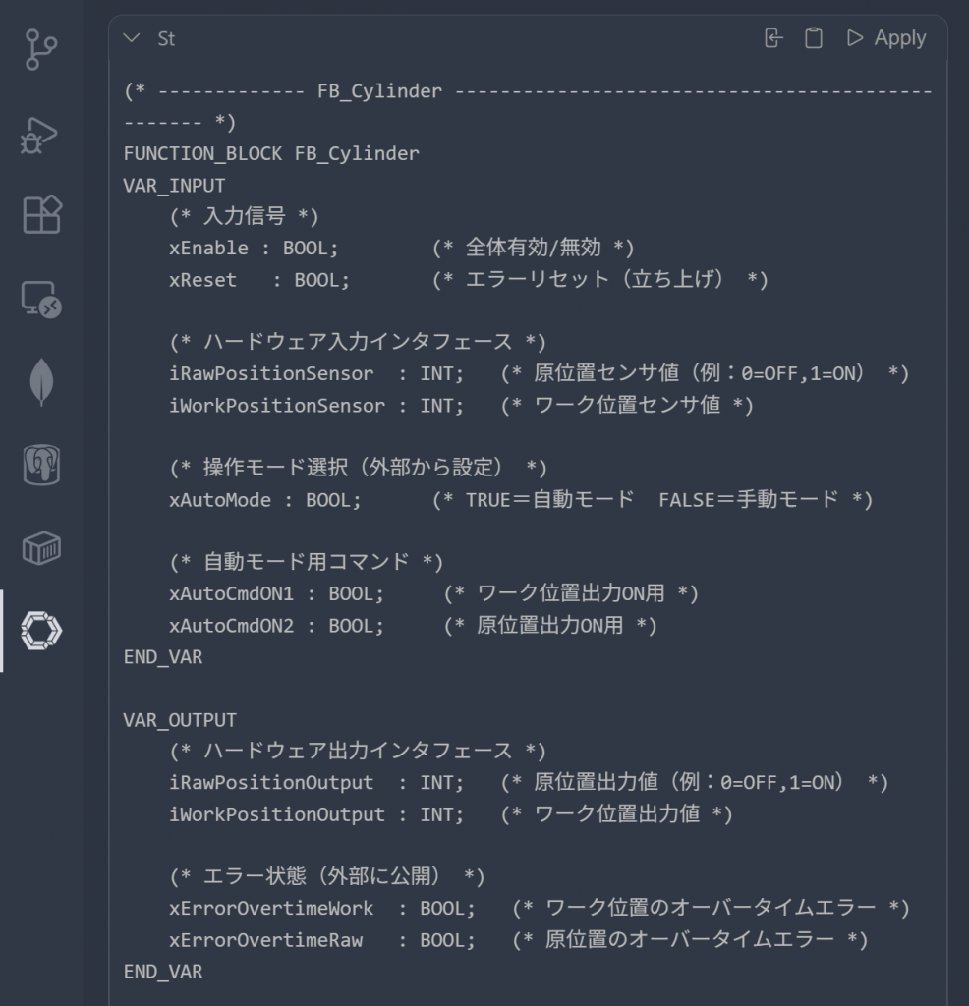Click the Apply button
The width and height of the screenshot is (969, 1006).
(886, 38)
